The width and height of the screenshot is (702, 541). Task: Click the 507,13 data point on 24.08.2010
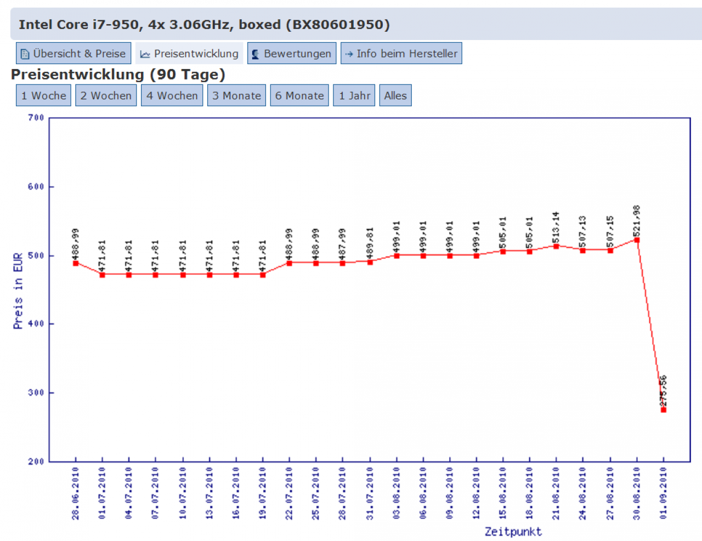(x=582, y=250)
